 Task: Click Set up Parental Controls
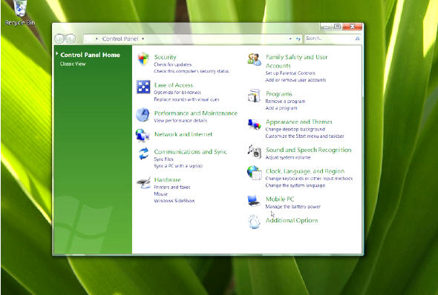(290, 73)
